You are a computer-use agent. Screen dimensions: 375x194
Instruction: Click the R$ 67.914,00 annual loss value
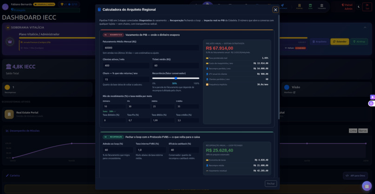(219, 48)
